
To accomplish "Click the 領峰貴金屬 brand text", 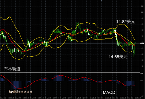I will (x=25, y=92).
